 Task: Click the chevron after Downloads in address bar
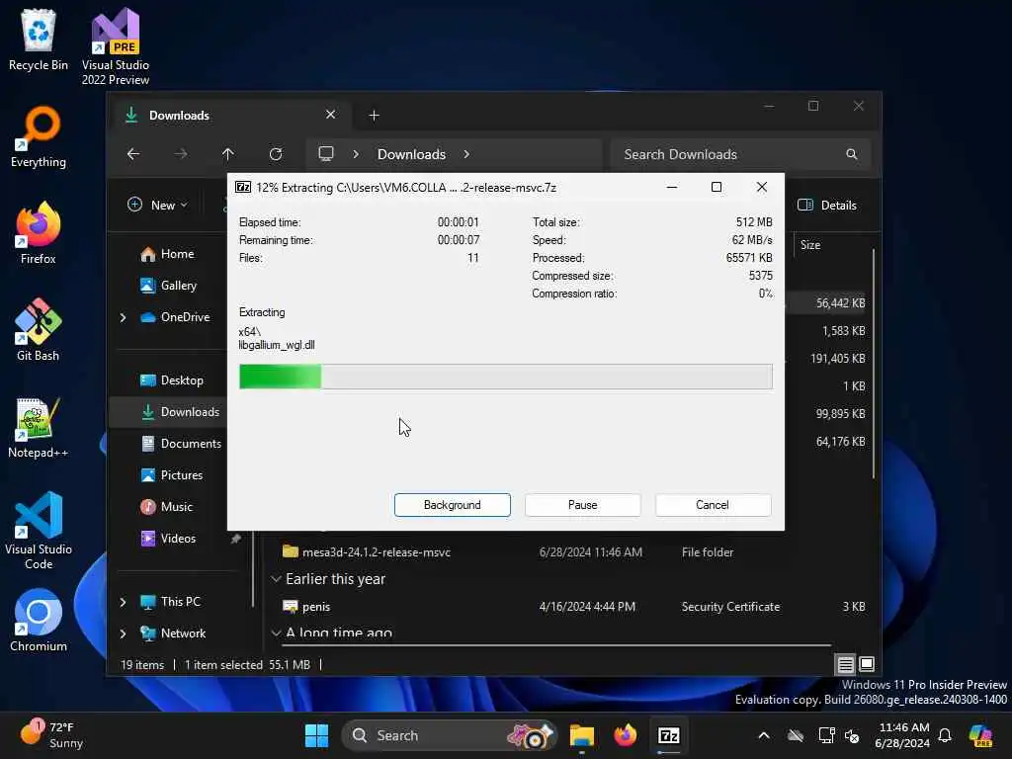pyautogui.click(x=466, y=154)
